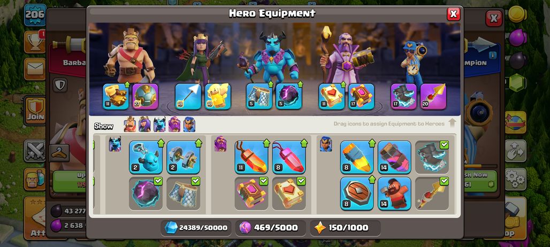Select the equipped dark orb with checkmark
The width and height of the screenshot is (550, 247).
146,194
